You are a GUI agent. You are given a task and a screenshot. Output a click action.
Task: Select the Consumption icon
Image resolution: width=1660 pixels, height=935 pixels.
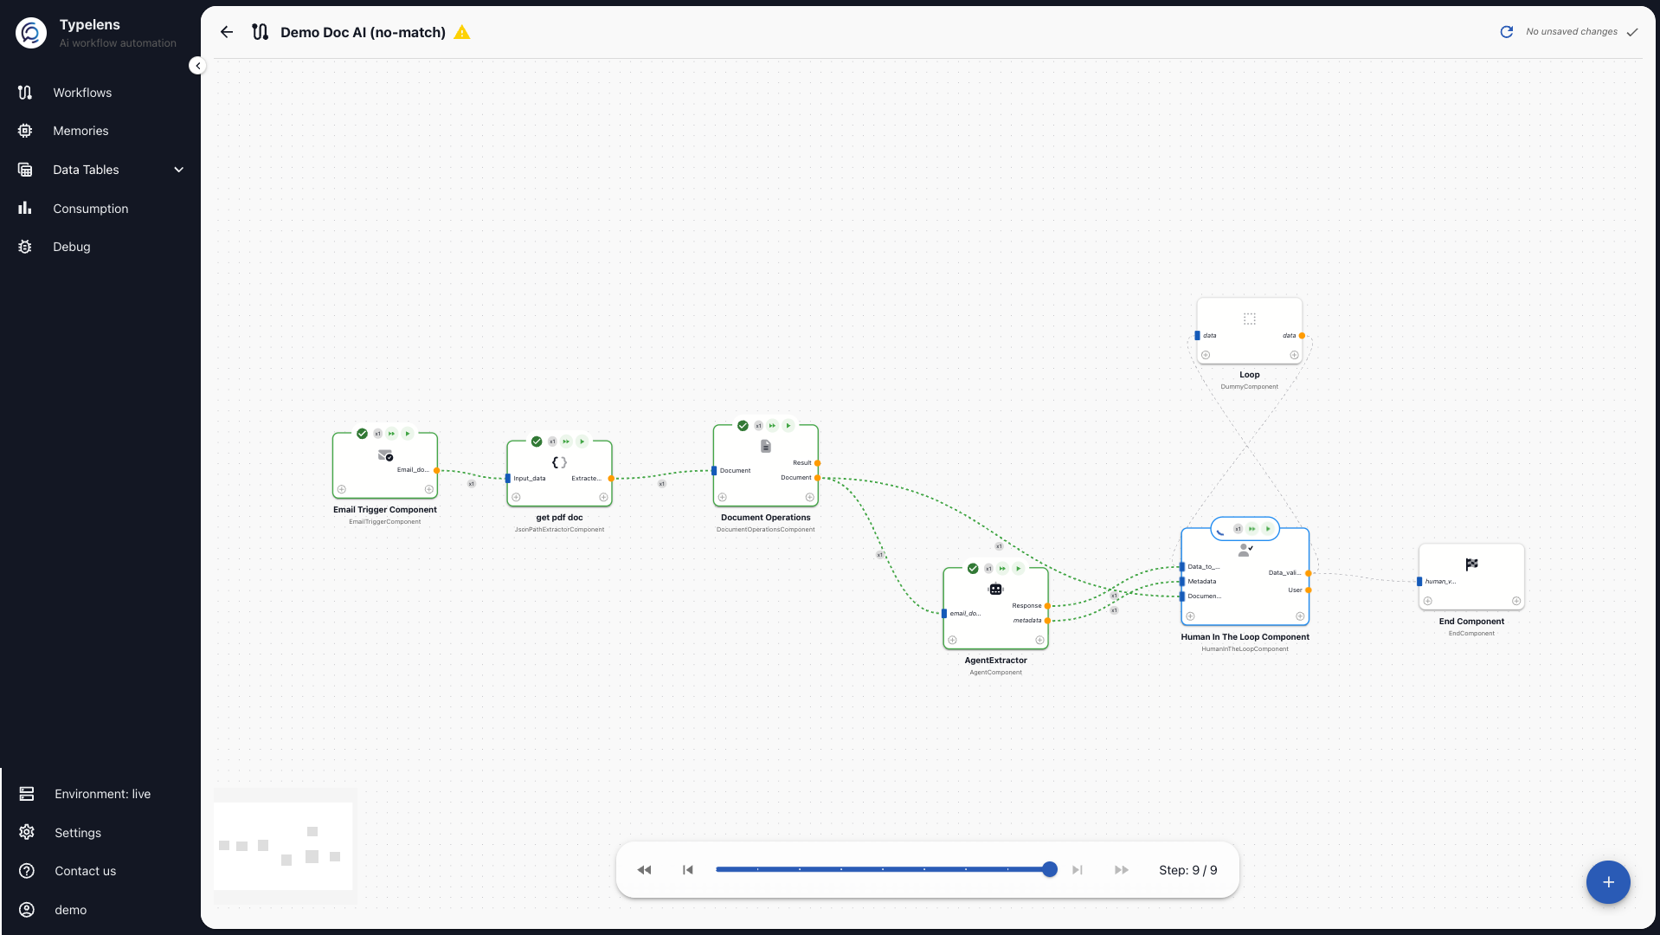[24, 208]
